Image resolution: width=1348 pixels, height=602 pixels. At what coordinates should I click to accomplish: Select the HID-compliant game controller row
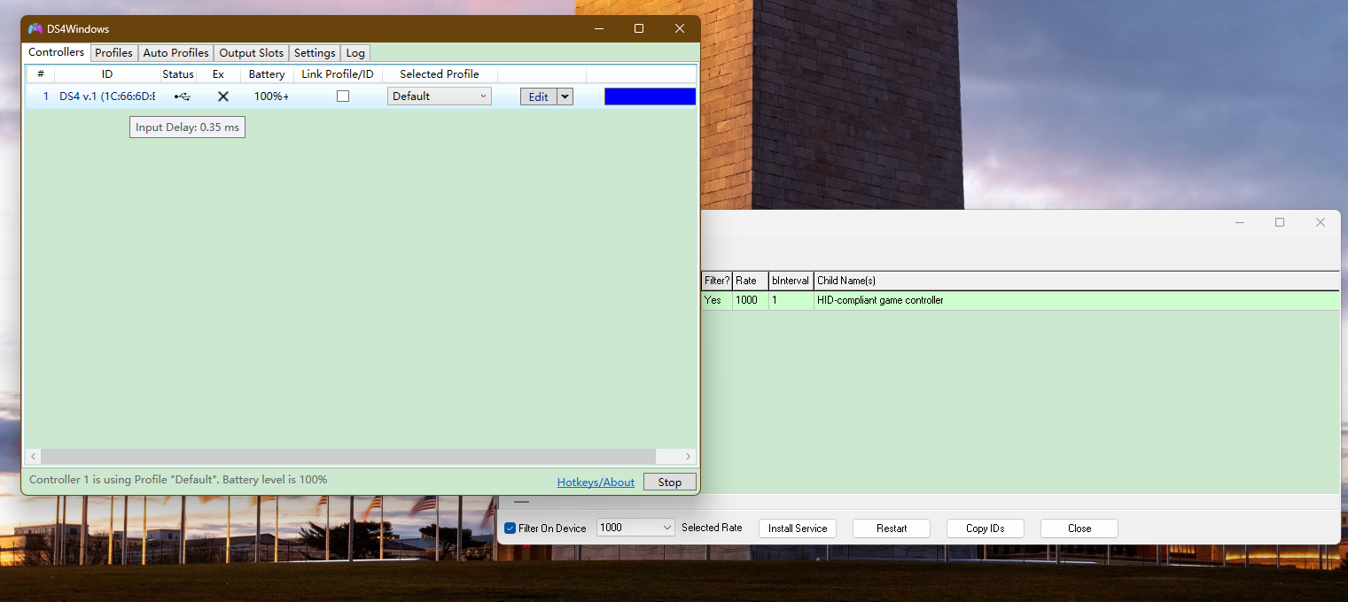[1020, 300]
